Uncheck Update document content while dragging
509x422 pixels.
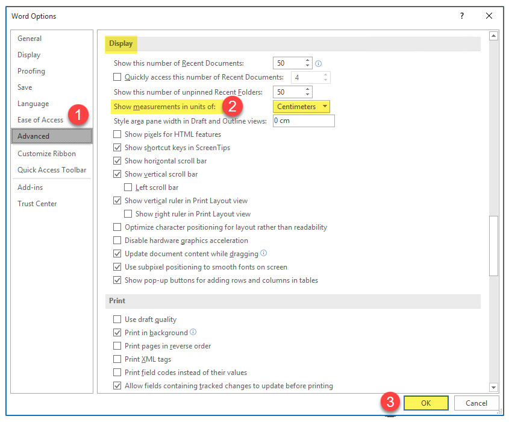[x=117, y=254]
